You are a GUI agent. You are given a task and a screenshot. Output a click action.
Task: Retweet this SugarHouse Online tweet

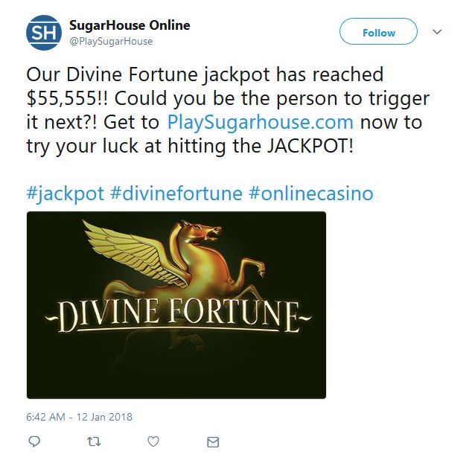[94, 441]
